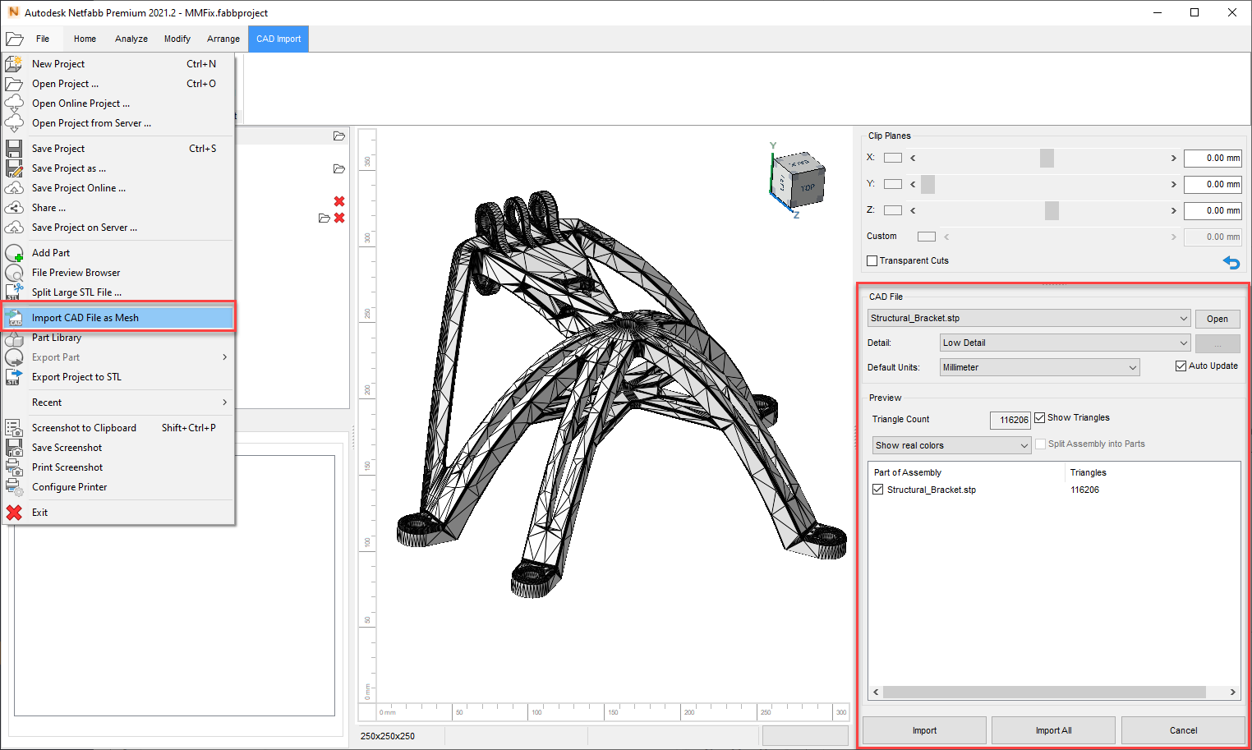Choose Open Project from Server menu entry
This screenshot has width=1252, height=750.
tap(119, 123)
